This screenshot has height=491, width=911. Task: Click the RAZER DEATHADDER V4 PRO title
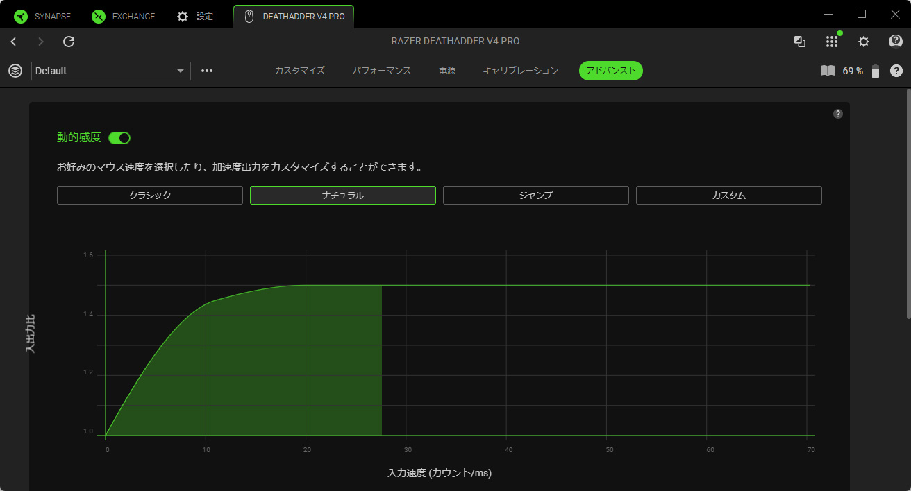[x=455, y=42]
